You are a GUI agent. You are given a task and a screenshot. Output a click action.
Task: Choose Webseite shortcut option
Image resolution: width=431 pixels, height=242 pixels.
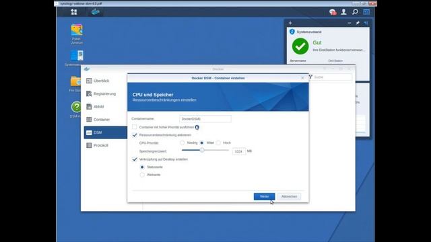tap(142, 175)
